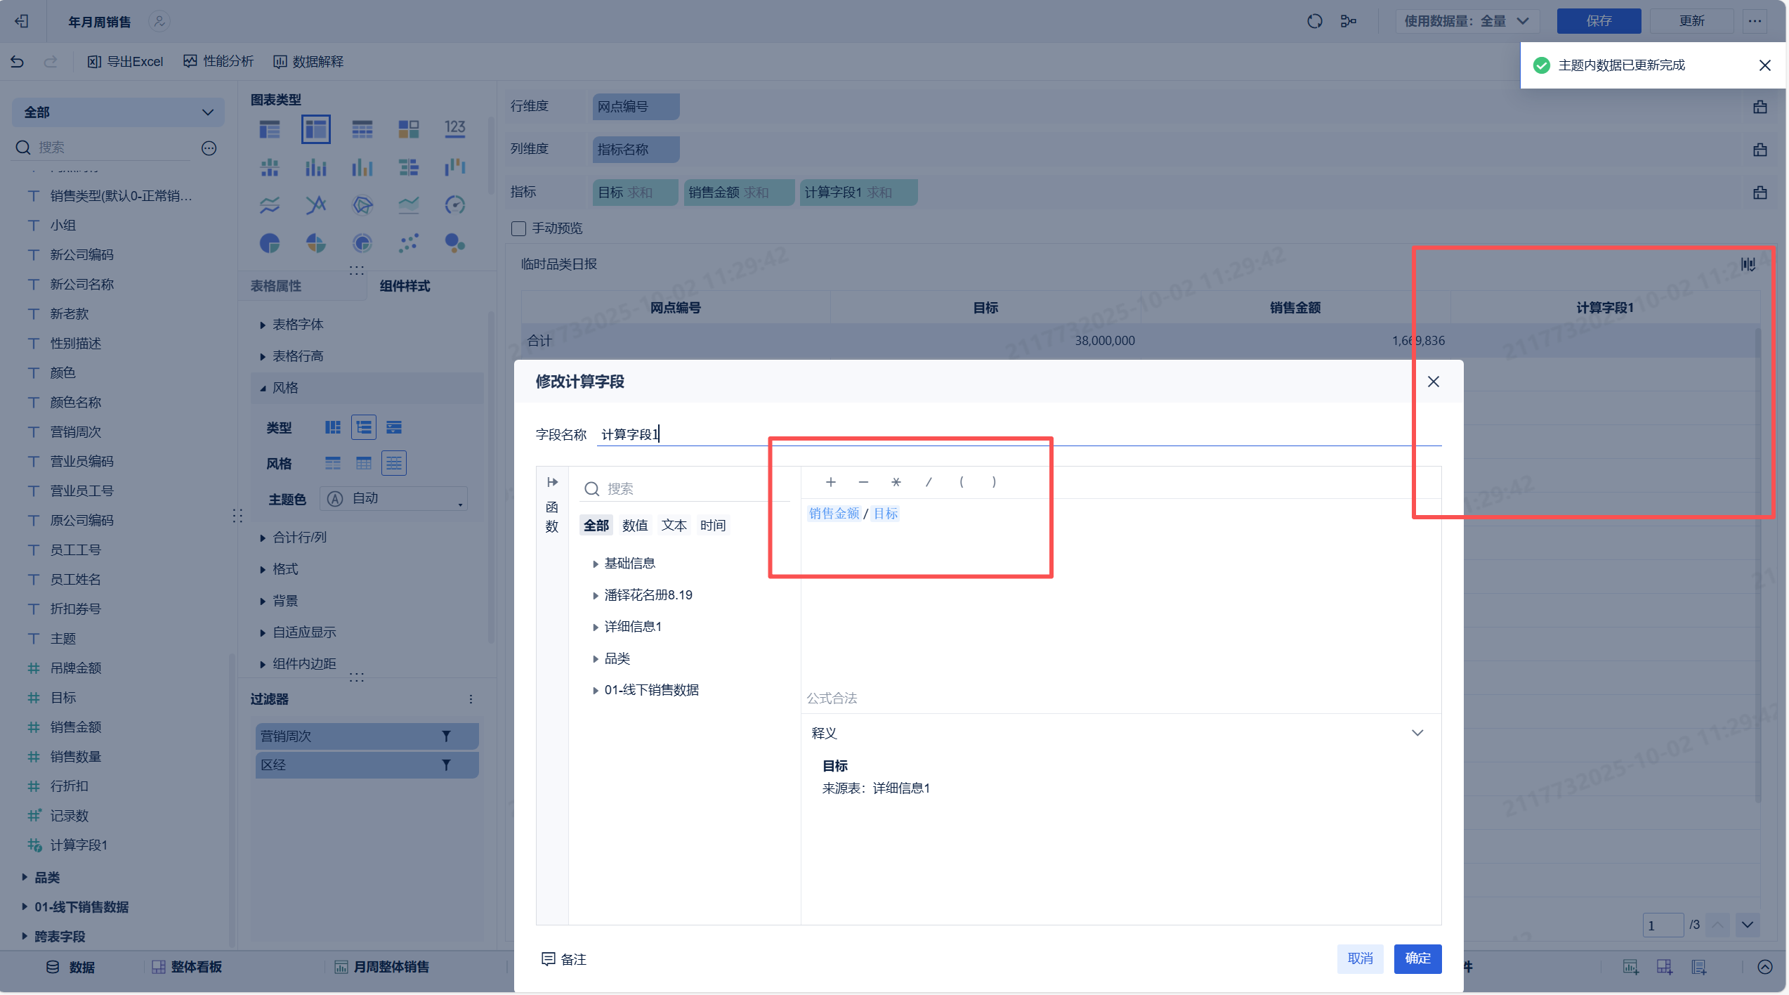Open the 表格属性 tab

(276, 286)
